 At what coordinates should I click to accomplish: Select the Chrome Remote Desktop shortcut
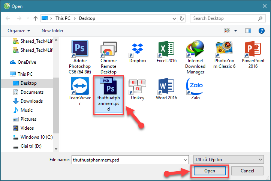(x=109, y=58)
